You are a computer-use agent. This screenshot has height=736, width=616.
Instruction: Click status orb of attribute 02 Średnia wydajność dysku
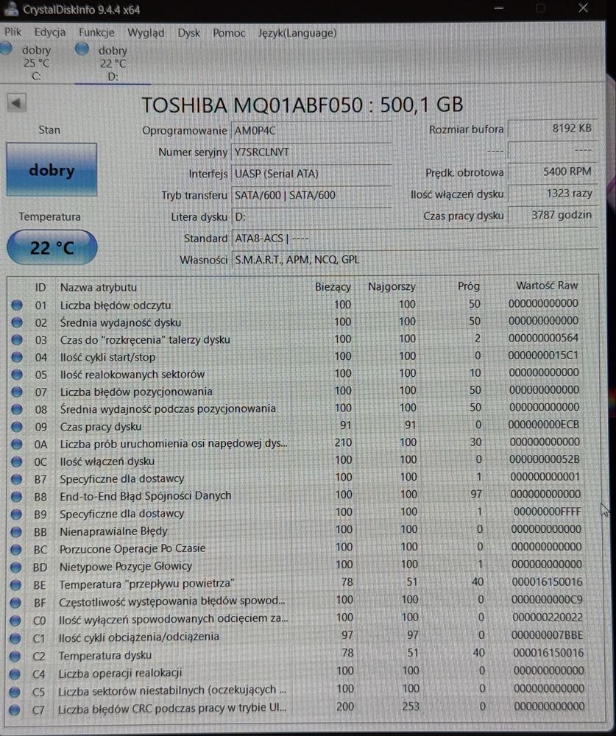click(18, 322)
